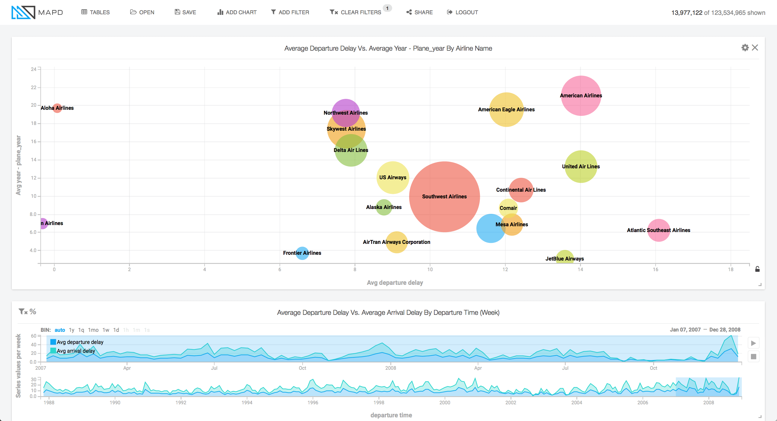Select the Aloha Airlines bubble
Image resolution: width=777 pixels, height=421 pixels.
[x=57, y=108]
